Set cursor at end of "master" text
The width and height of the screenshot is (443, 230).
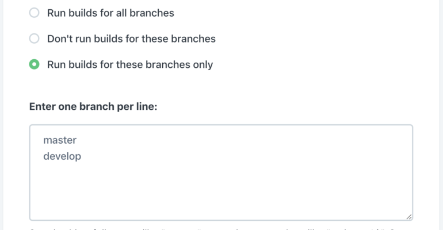(x=77, y=140)
